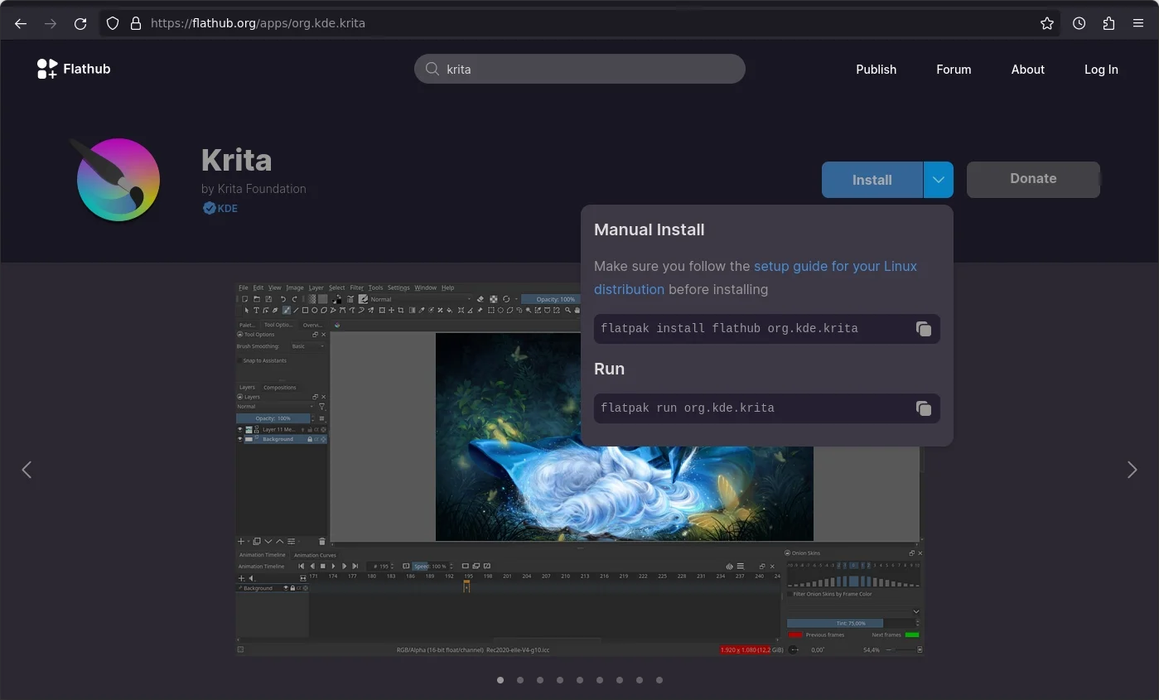
Task: Click the Krita app title heading
Action: point(236,160)
